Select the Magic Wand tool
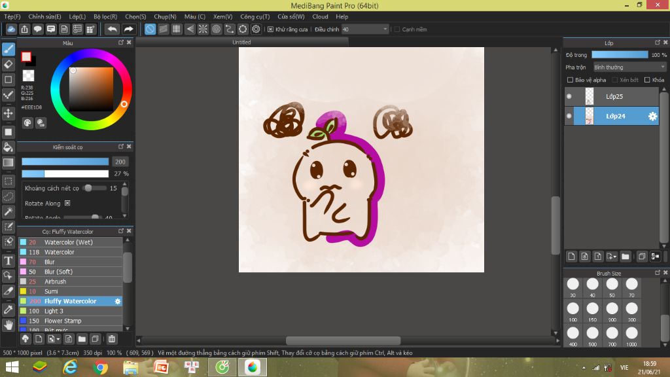670x377 pixels. click(x=8, y=211)
